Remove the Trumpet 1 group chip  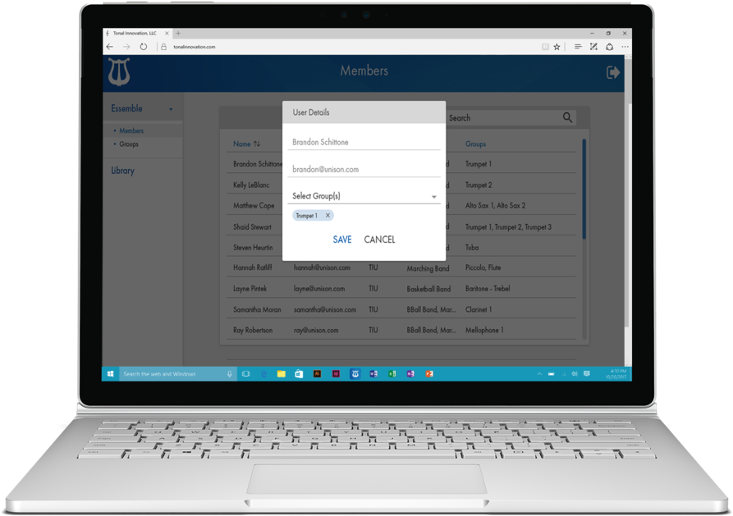point(327,215)
